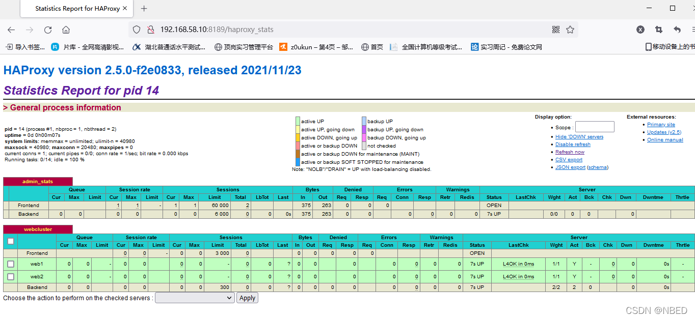Screen dimensions: 695x319
Task: Click the round X extension icon in toolbar
Action: point(640,30)
